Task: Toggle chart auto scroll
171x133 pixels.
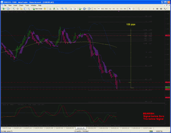Action: coord(71,9)
